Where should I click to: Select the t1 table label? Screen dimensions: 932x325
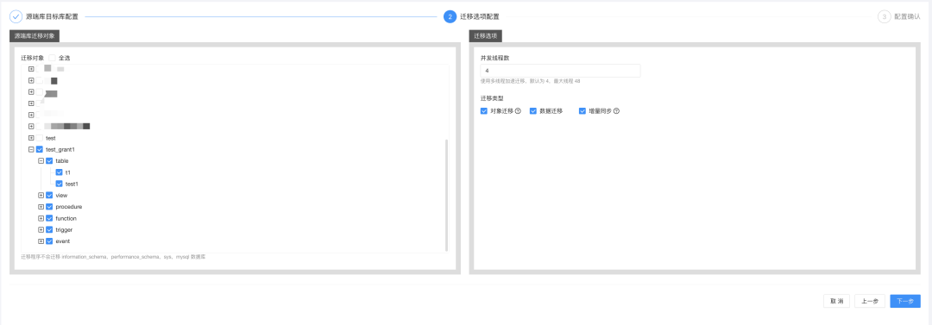[68, 172]
